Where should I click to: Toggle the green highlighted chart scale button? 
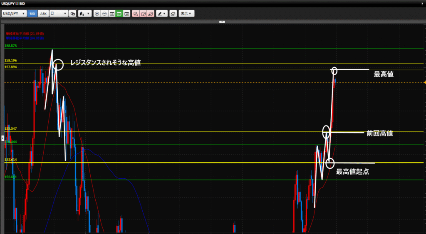(119, 13)
